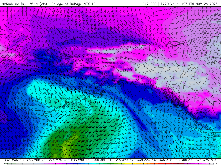
Task: Pick the 270 scale label
Action: pyautogui.click(x=52, y=160)
